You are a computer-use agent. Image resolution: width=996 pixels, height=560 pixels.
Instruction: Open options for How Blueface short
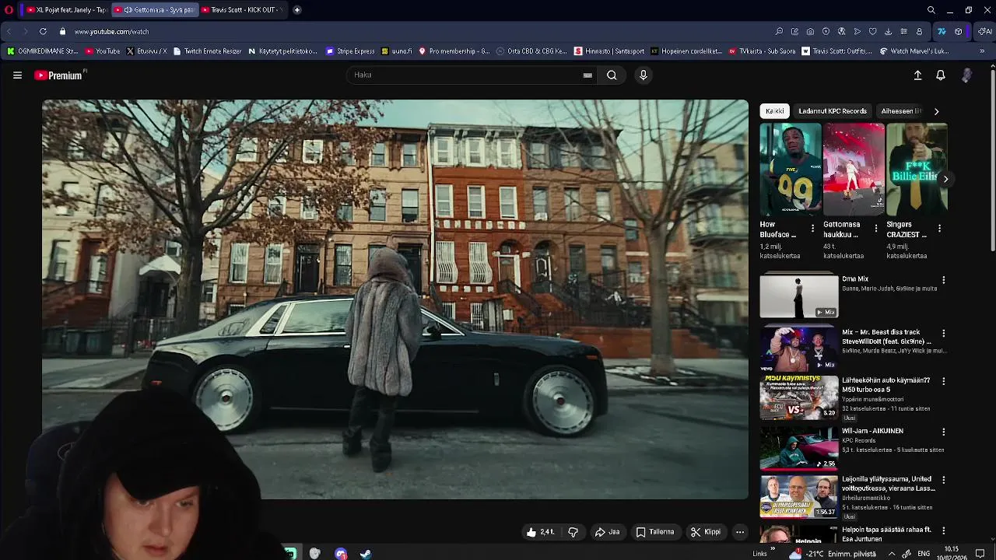812,229
